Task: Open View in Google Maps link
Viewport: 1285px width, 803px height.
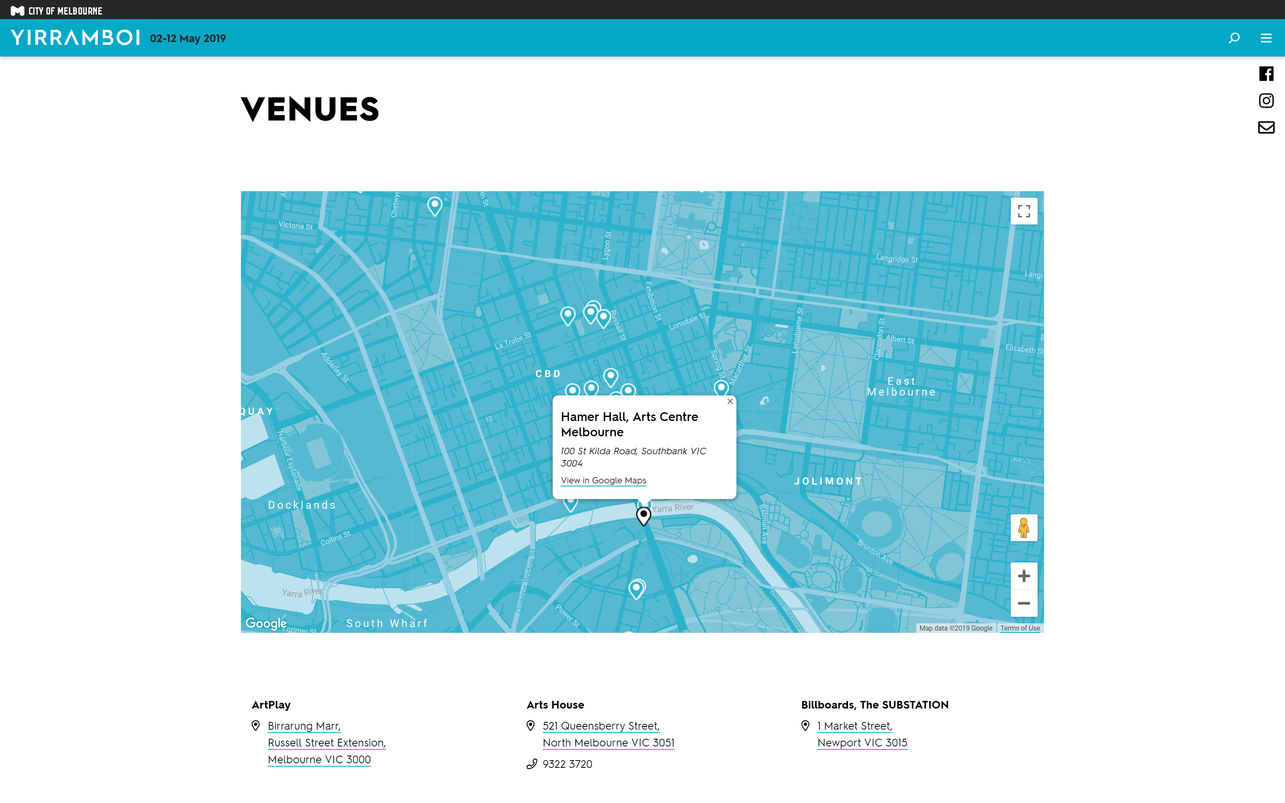Action: [x=603, y=480]
